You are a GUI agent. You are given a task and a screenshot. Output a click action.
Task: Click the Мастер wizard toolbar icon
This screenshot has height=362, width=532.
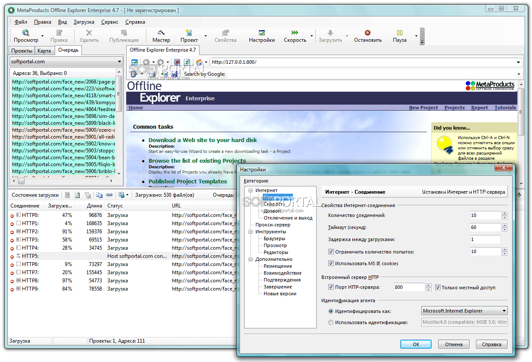[161, 33]
